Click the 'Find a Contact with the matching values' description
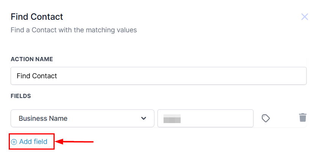The image size is (318, 158). coord(74,30)
